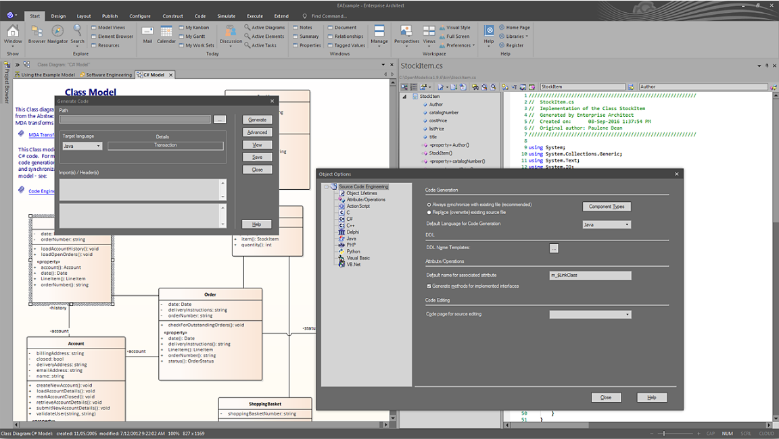Image resolution: width=779 pixels, height=439 pixels.
Task: Open the Design ribbon tab
Action: pos(58,16)
